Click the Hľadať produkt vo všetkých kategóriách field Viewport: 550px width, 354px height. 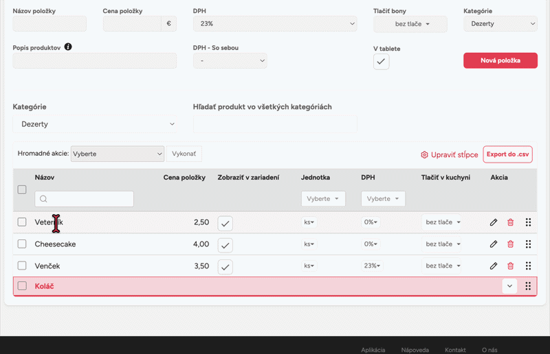click(x=275, y=124)
